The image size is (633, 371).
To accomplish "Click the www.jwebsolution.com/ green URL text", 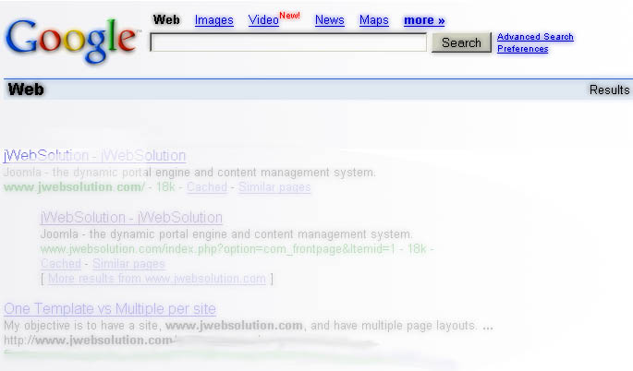I will point(74,187).
